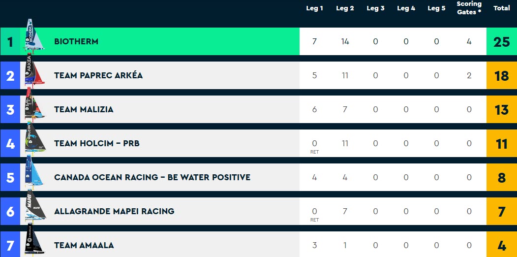Open TEAM PAPREC ARKÉA team link
The width and height of the screenshot is (517, 257).
[x=98, y=75]
